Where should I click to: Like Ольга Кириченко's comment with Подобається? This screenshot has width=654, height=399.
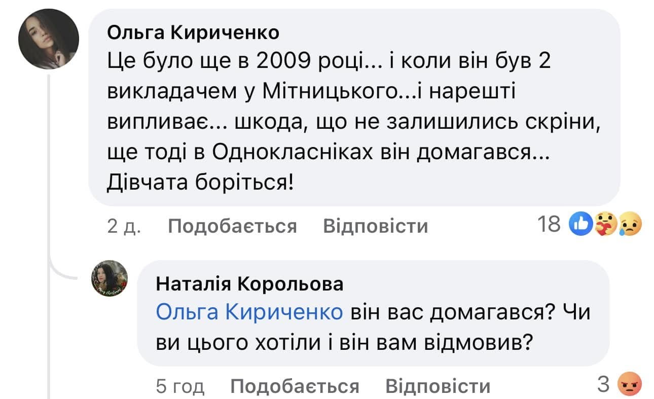click(x=232, y=226)
